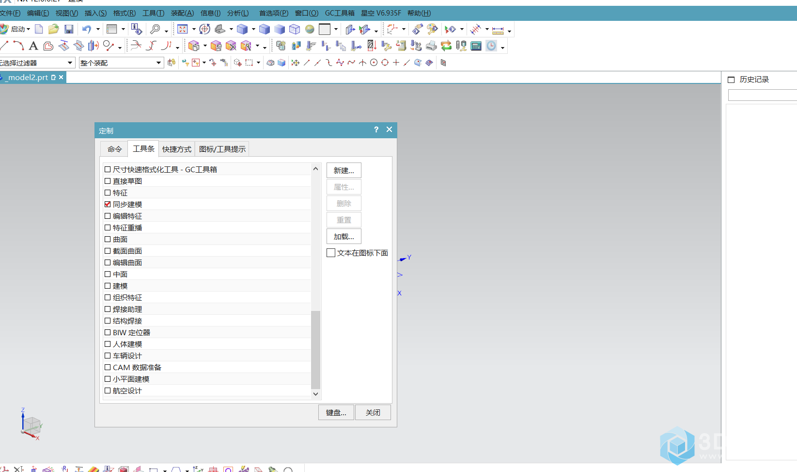This screenshot has height=472, width=797.
Task: Tick the 曲面 toolbar checkbox
Action: pos(108,239)
